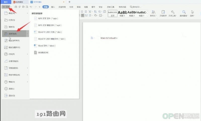Expand the submenu arrow beside 帮助(H)
The width and height of the screenshot is (201, 121).
click(27, 82)
